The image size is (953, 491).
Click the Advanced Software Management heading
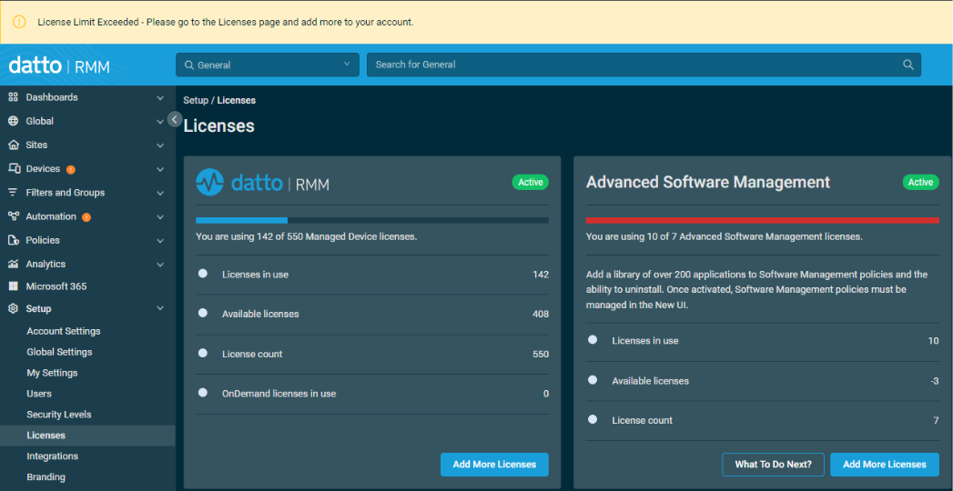(x=708, y=182)
